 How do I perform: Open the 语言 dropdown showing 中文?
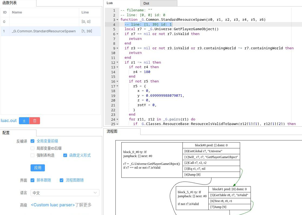coord(65,193)
